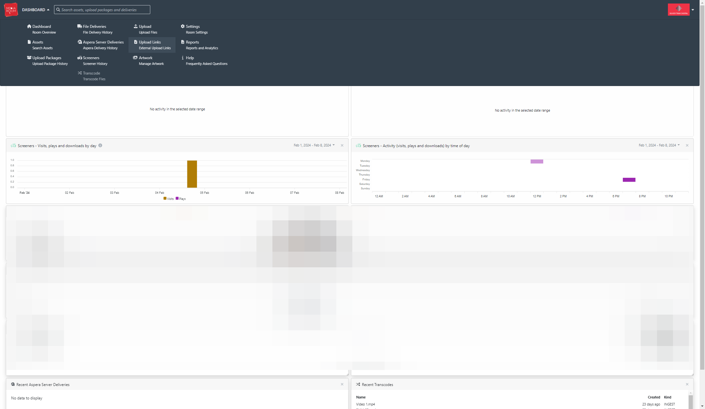This screenshot has height=409, width=705.
Task: Click the Settings gear icon
Action: click(x=183, y=26)
